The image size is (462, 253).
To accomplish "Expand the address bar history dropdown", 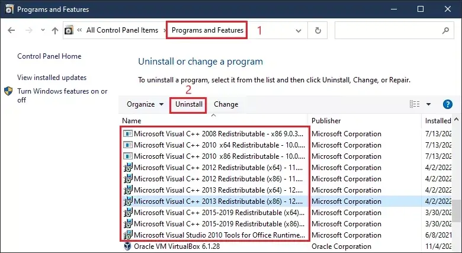I will click(298, 30).
